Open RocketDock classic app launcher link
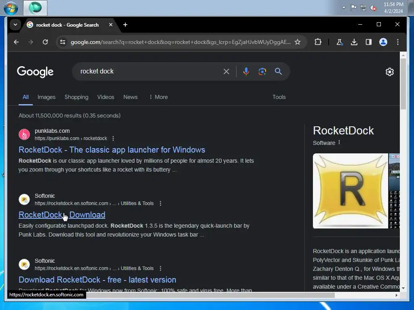This screenshot has height=310, width=414. pyautogui.click(x=112, y=150)
